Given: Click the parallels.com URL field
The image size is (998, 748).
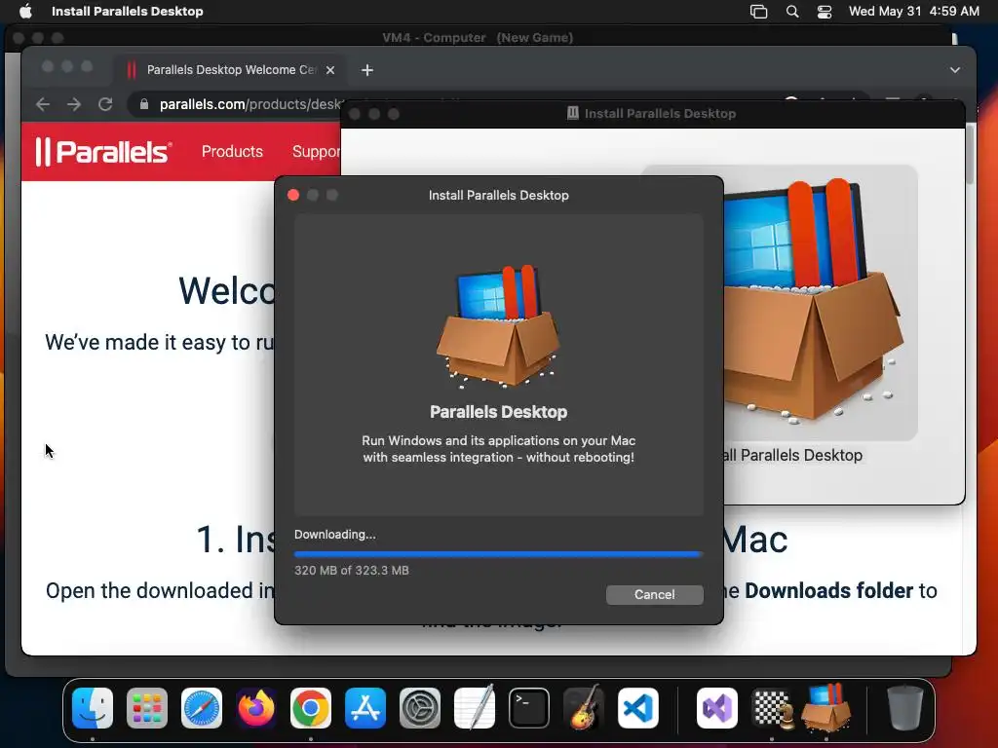Looking at the screenshot, I should click(250, 104).
